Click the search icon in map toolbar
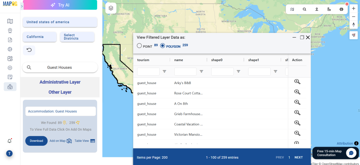This screenshot has width=360, height=165. [304, 9]
